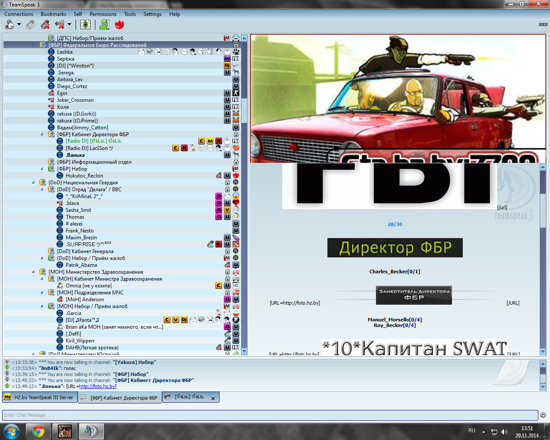550x440 pixels.
Task: Click the red heart badge in .blace row
Action: pyautogui.click(x=236, y=203)
